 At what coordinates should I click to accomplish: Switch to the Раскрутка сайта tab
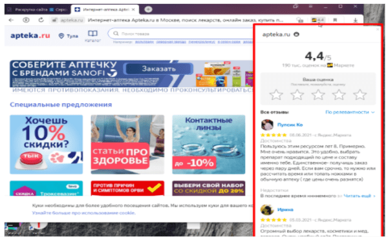[x=38, y=10]
